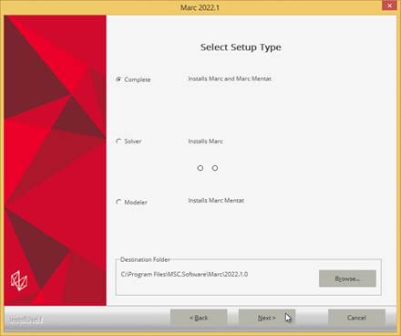Click the 'Installs Marc' description next to Solver
The image size is (401, 336).
(206, 142)
